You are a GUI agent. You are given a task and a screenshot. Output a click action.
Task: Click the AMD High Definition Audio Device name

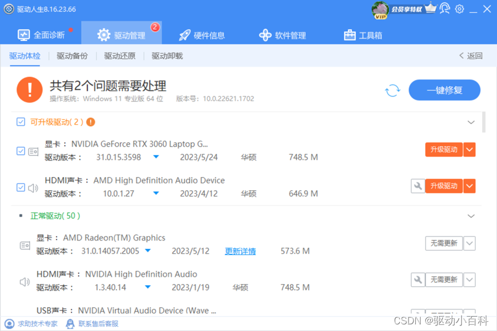(x=159, y=180)
